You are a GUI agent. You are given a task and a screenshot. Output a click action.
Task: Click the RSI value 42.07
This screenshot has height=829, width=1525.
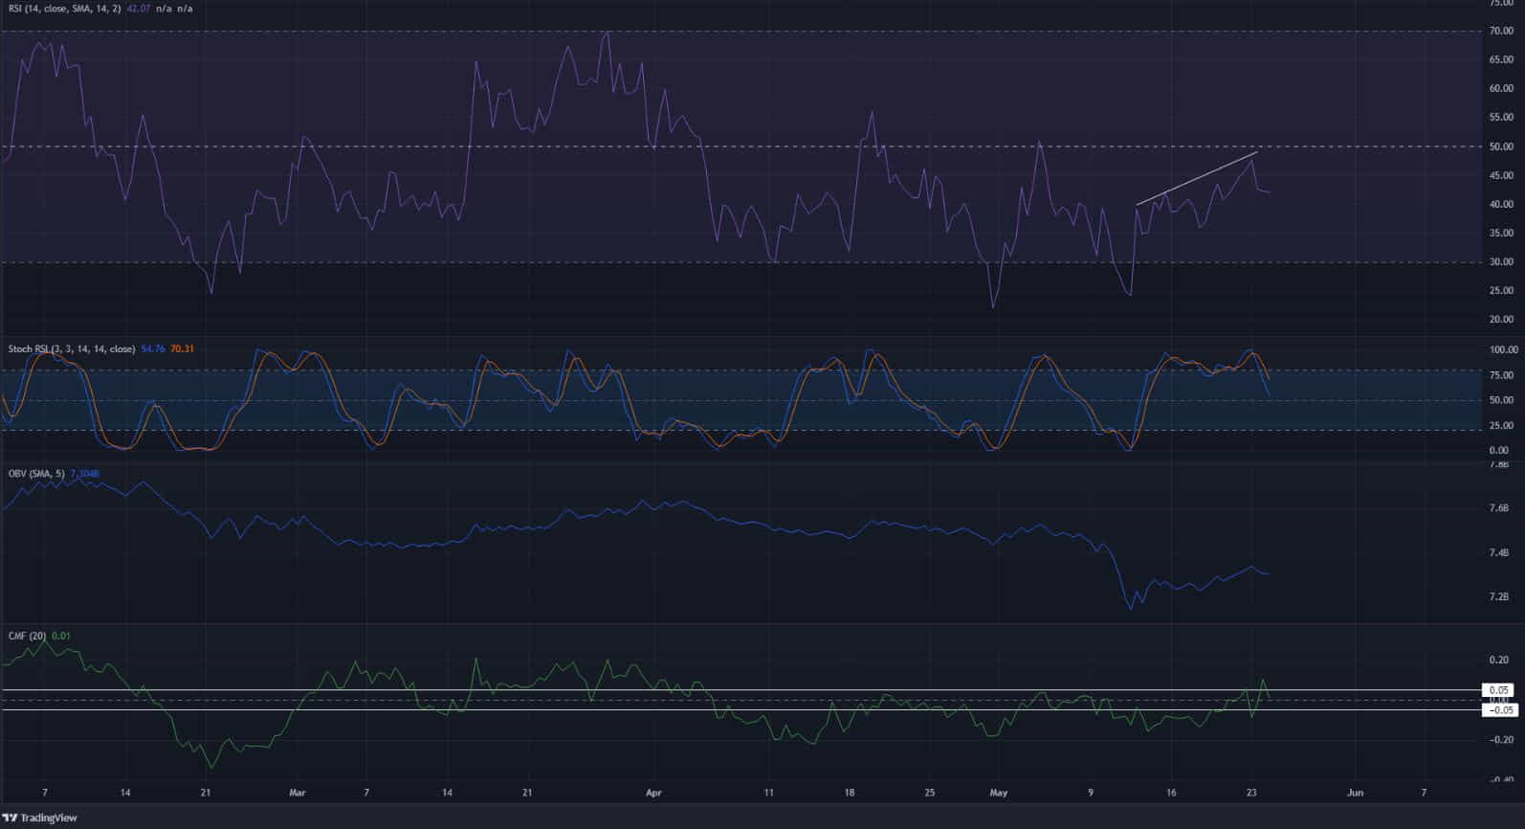(140, 9)
